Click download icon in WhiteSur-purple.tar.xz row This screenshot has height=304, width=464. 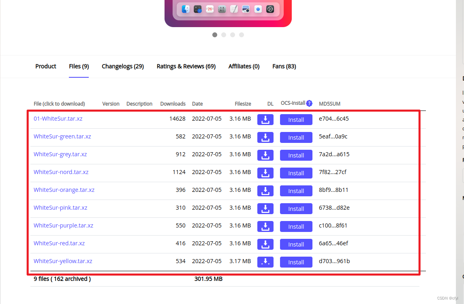click(265, 227)
